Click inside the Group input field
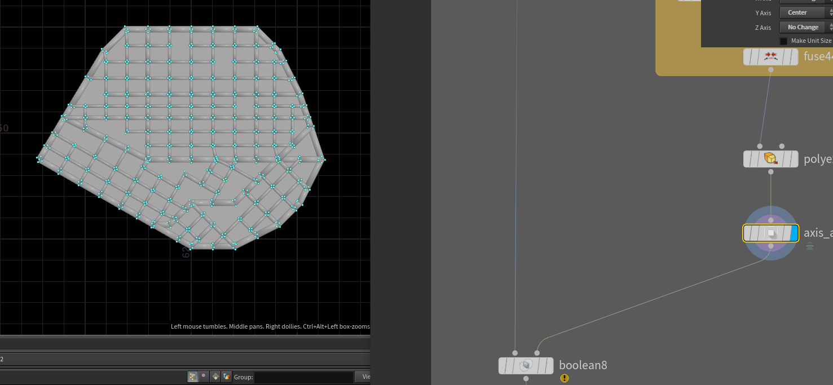 pyautogui.click(x=303, y=377)
